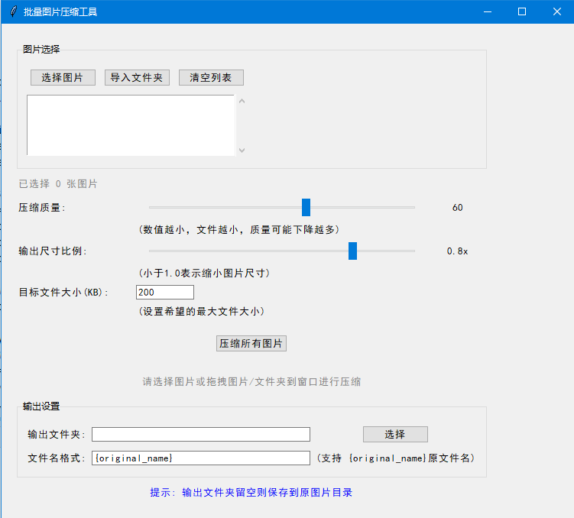Viewport: 574px width, 518px height.
Task: Click the window title 批量图片压缩工具
Action: (60, 12)
